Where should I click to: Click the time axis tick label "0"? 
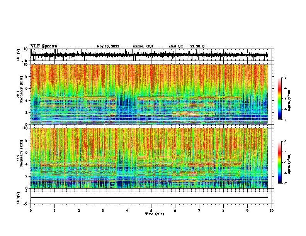pyautogui.click(x=31, y=211)
